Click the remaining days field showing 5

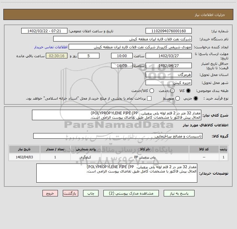89,56
